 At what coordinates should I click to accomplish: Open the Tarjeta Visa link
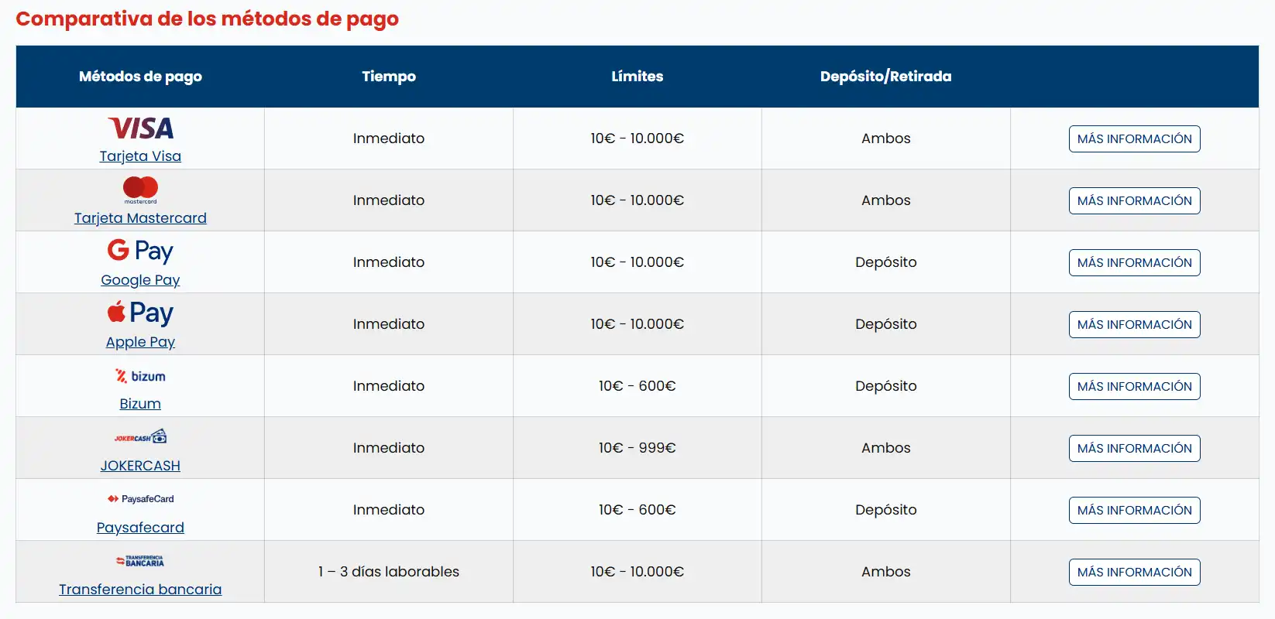(140, 156)
